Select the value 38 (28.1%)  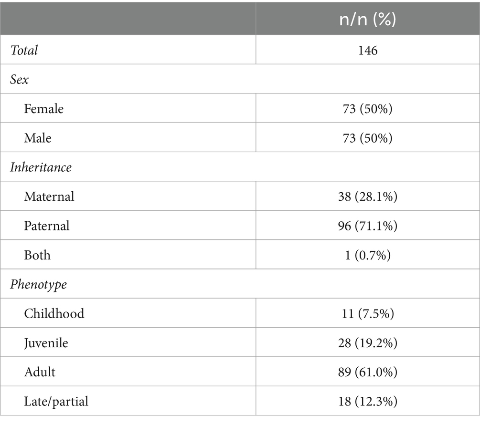(368, 196)
